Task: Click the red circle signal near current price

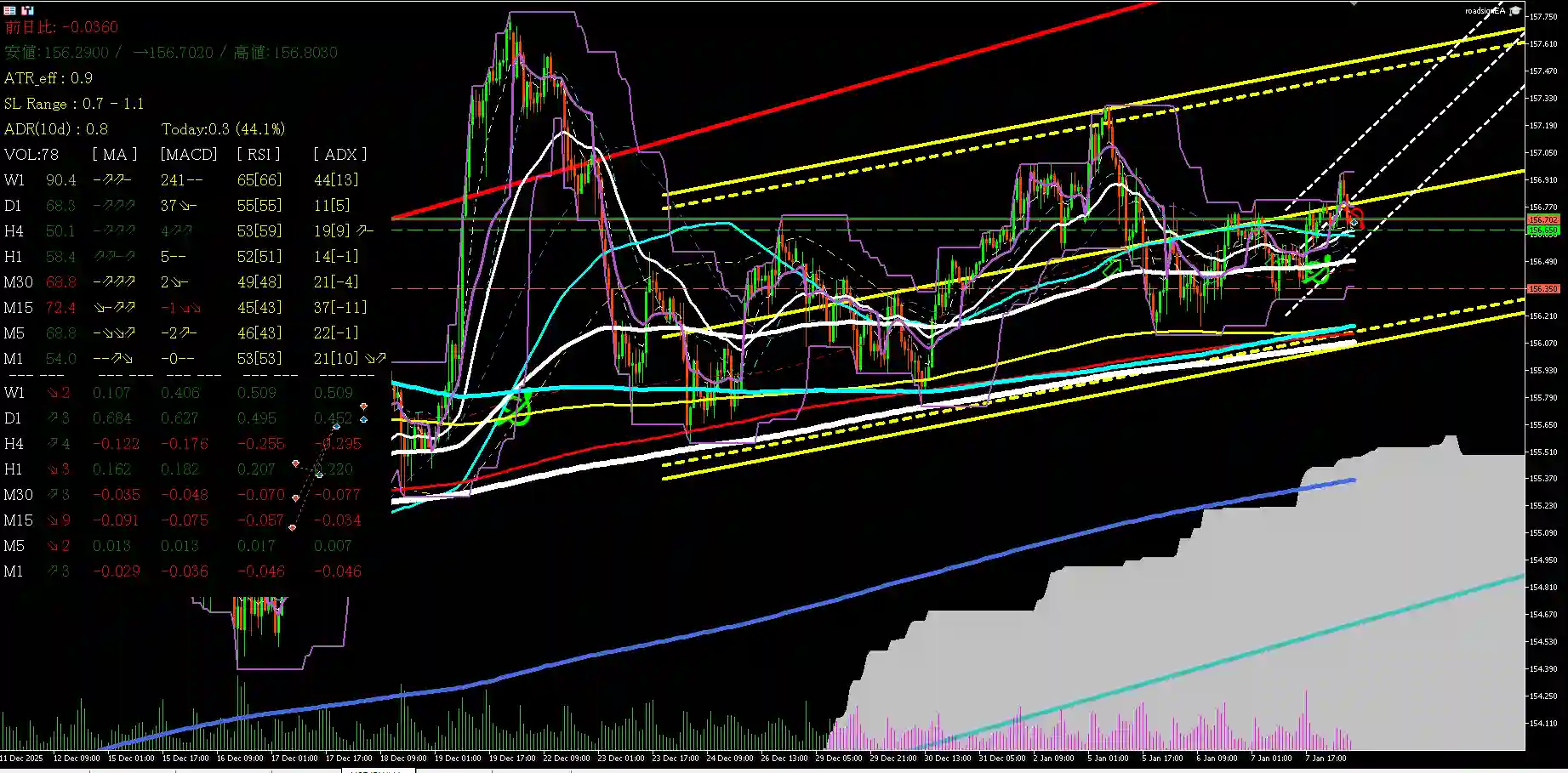Action: (1355, 217)
